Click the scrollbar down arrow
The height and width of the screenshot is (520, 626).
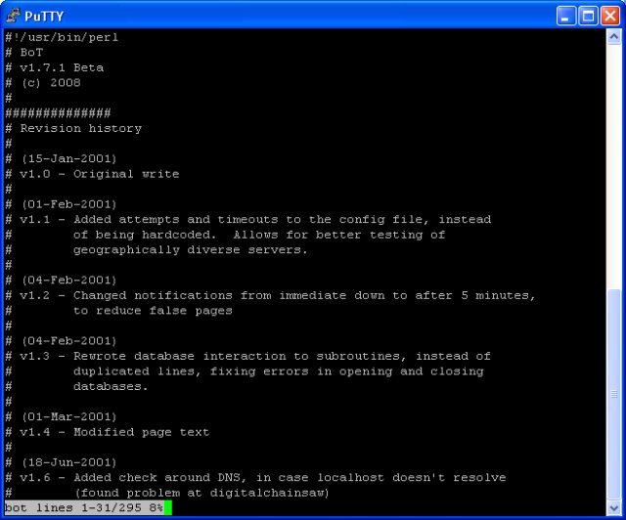tap(613, 508)
